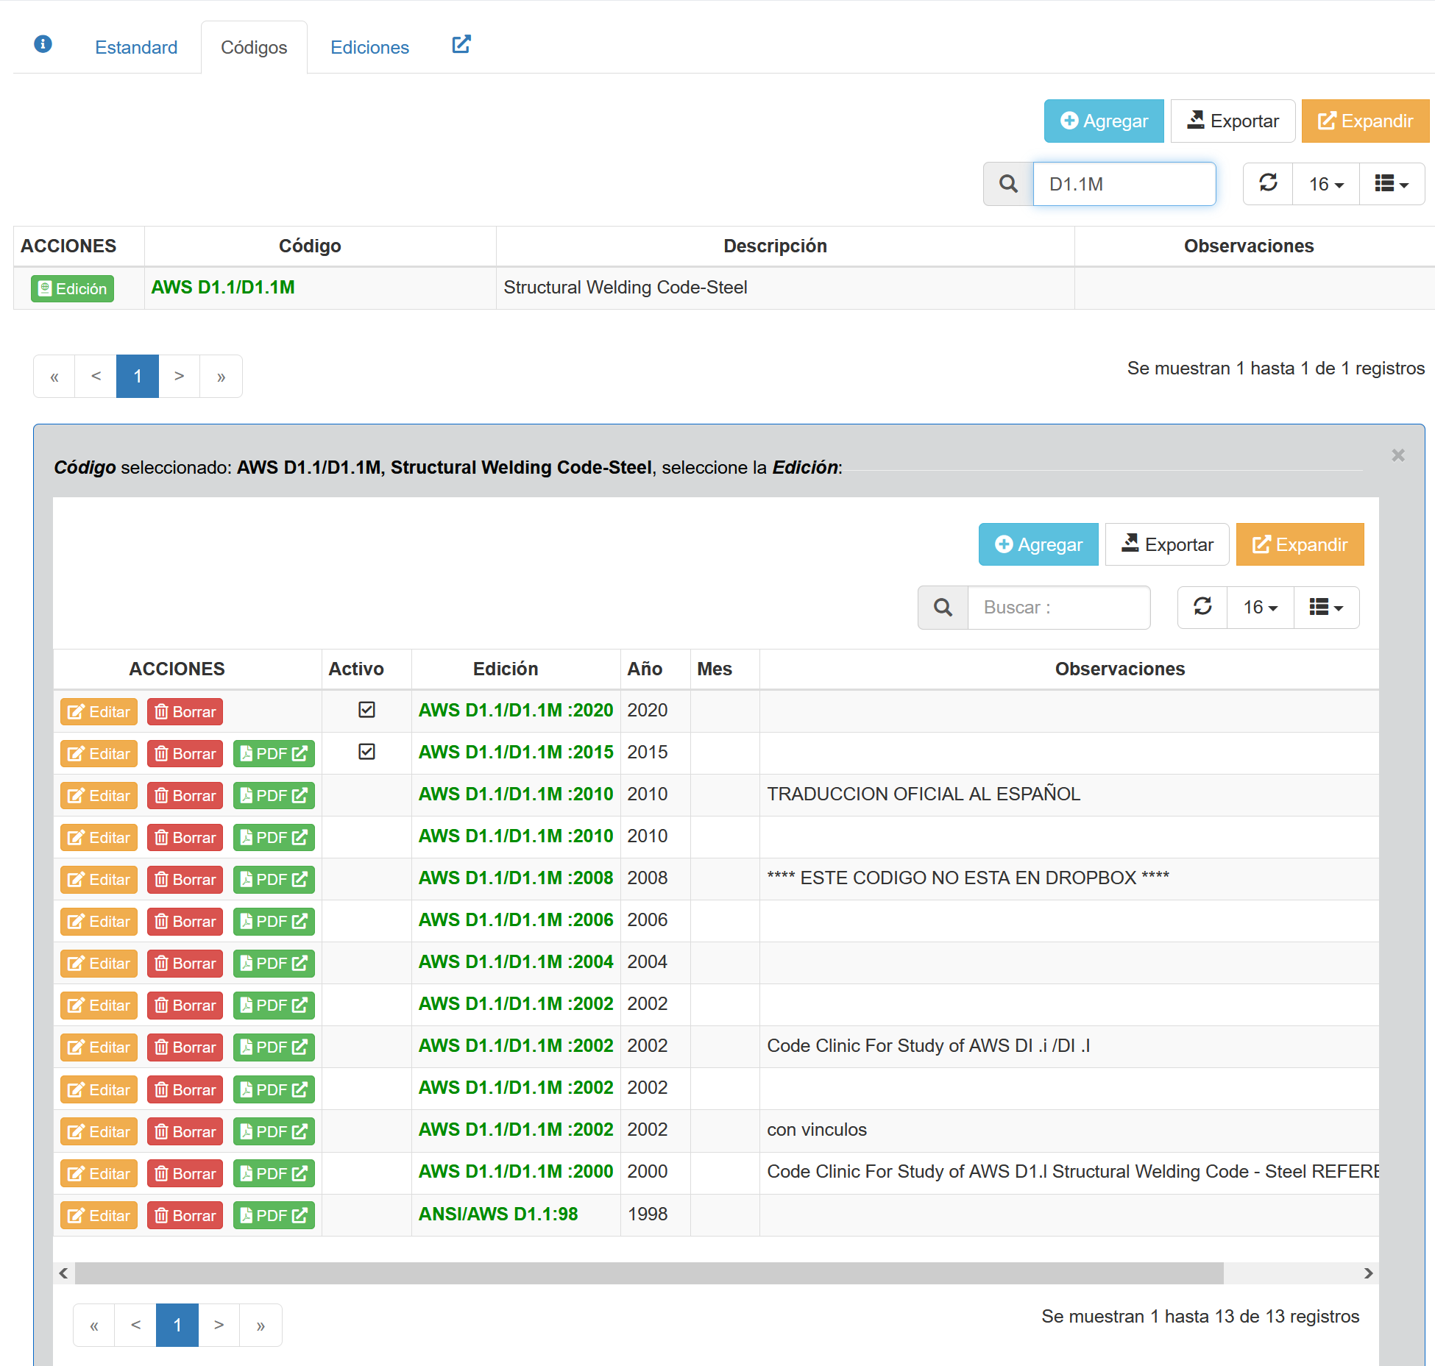Click the green Edición button for AWS D1.1/D1.1M
Viewport: 1435px width, 1366px height.
[x=72, y=289]
